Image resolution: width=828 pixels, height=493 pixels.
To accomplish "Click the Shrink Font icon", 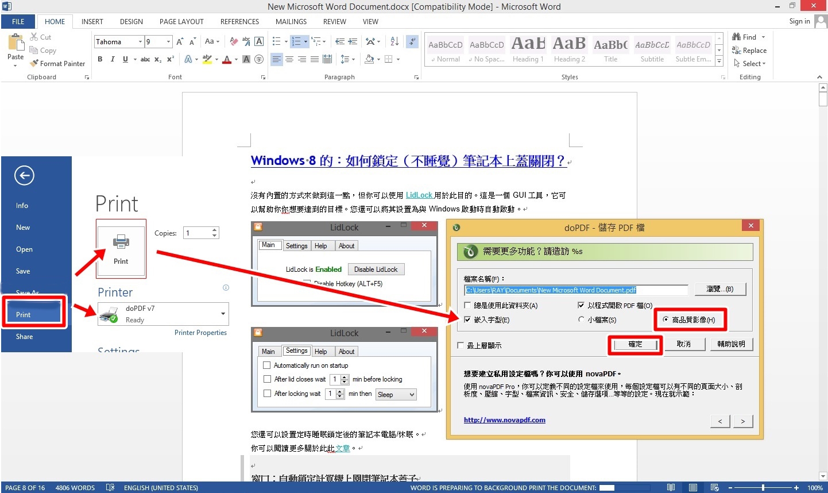I will pyautogui.click(x=193, y=41).
